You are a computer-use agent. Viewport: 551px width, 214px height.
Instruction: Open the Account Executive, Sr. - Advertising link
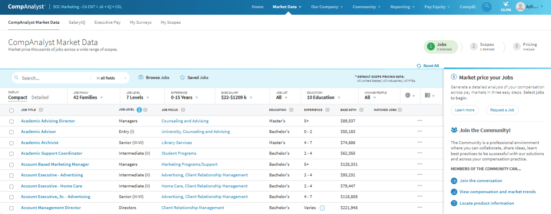click(x=56, y=197)
